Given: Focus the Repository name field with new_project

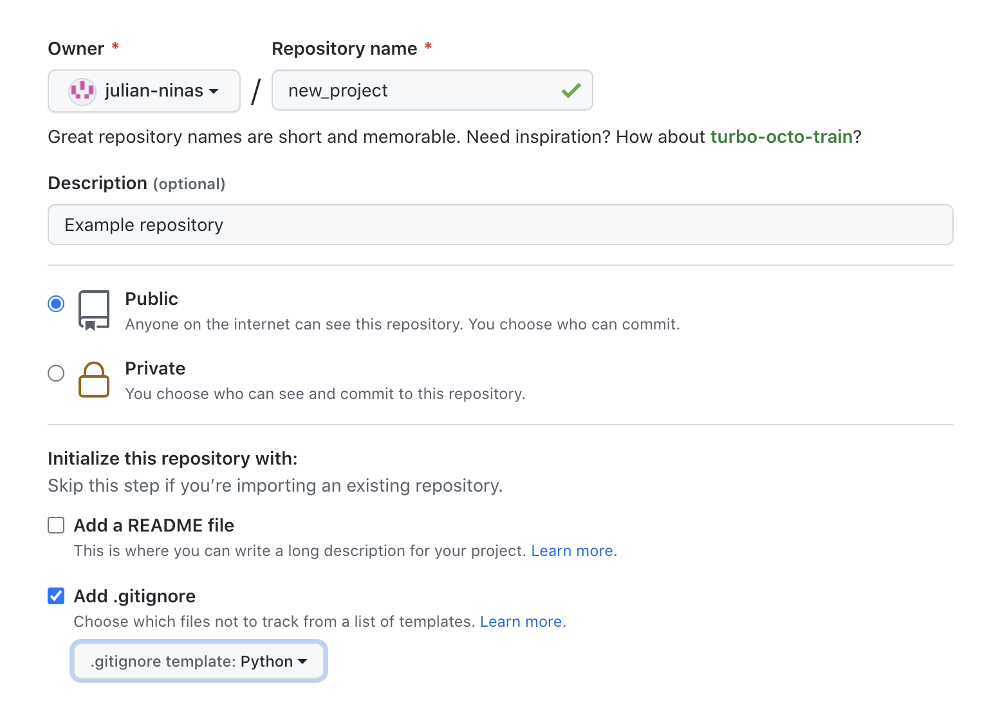Looking at the screenshot, I should pyautogui.click(x=418, y=91).
